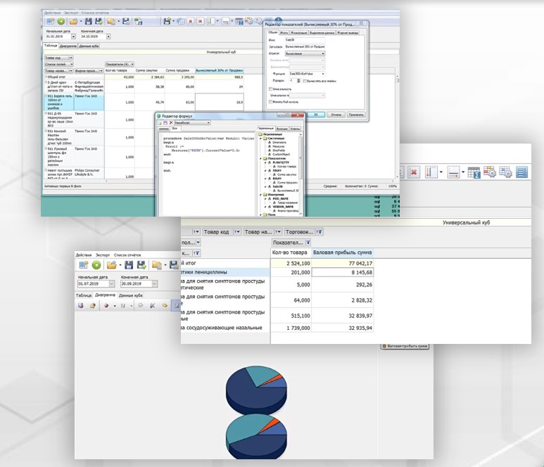Select cell '77 042,17' total value
This screenshot has height=467, width=544.
coord(343,264)
